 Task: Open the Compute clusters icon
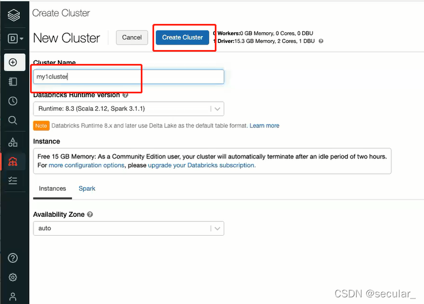coord(13,162)
